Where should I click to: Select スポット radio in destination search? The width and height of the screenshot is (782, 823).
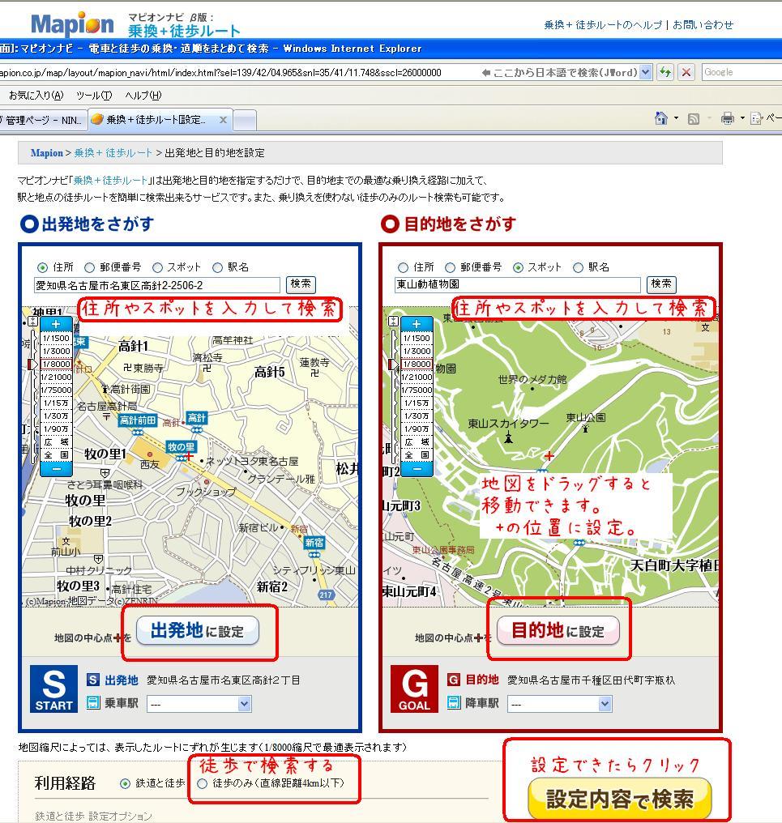[x=518, y=267]
